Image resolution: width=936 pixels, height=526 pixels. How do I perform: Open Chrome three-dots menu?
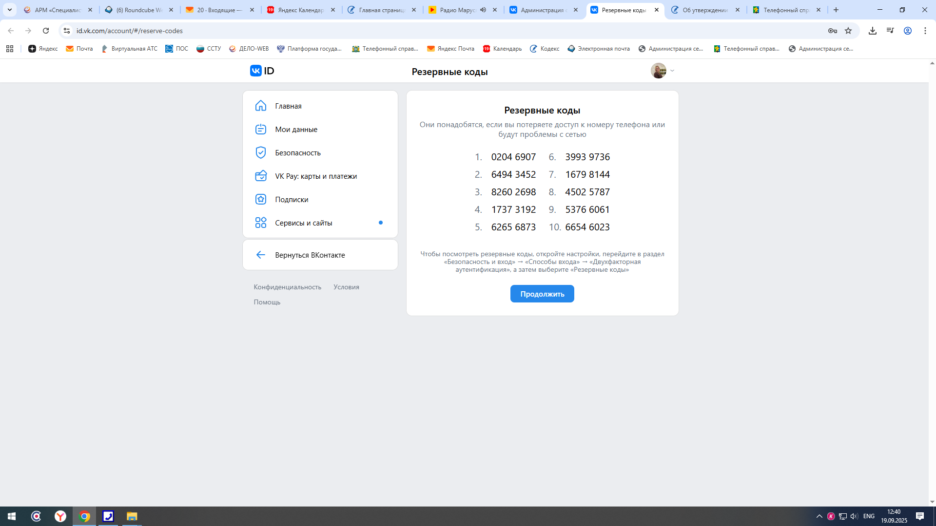[x=925, y=31]
